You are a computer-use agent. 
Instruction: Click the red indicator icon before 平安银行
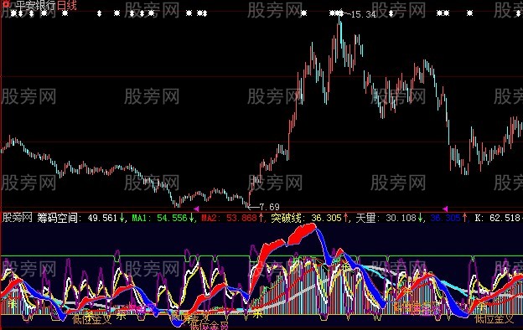coord(6,5)
